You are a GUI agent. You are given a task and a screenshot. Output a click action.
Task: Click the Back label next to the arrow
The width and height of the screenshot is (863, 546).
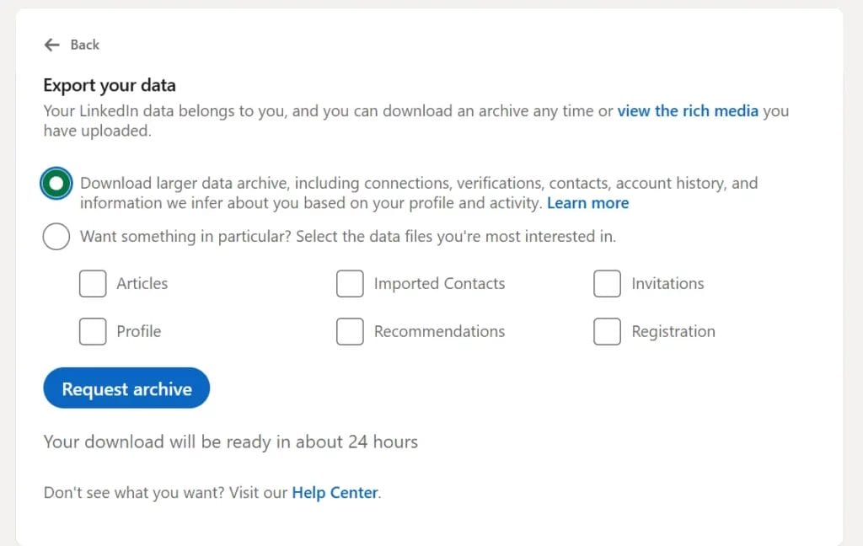tap(85, 45)
